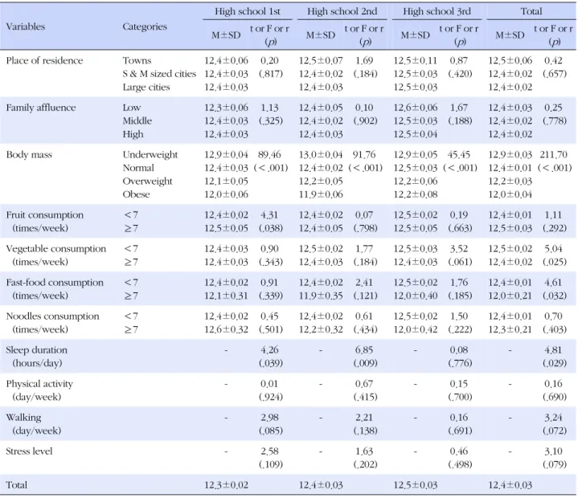Image resolution: width=582 pixels, height=498 pixels.
Task: Select the 'High school 1st' header
Action: (248, 11)
